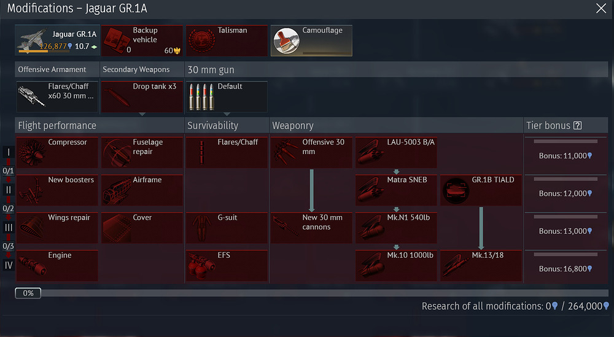Screen dimensions: 614x337
Task: Select the Mk.10 1000lb bomb modification
Action: pos(396,265)
